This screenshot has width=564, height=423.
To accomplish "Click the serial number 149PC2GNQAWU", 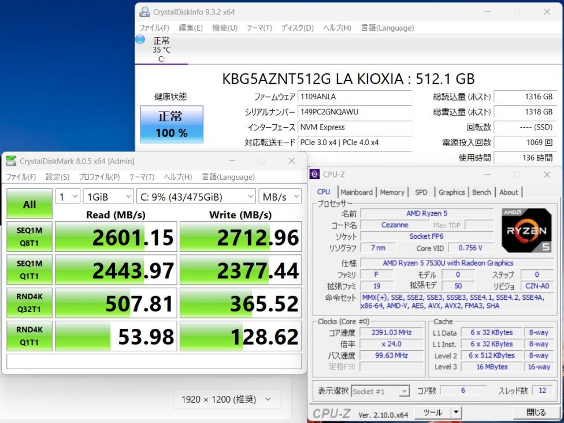I will point(355,112).
